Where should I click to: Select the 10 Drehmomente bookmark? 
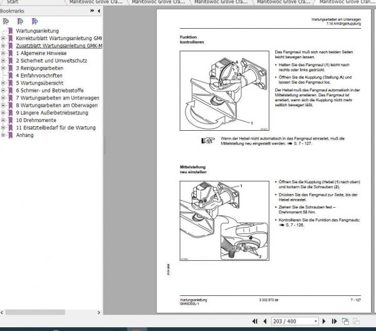pos(36,120)
